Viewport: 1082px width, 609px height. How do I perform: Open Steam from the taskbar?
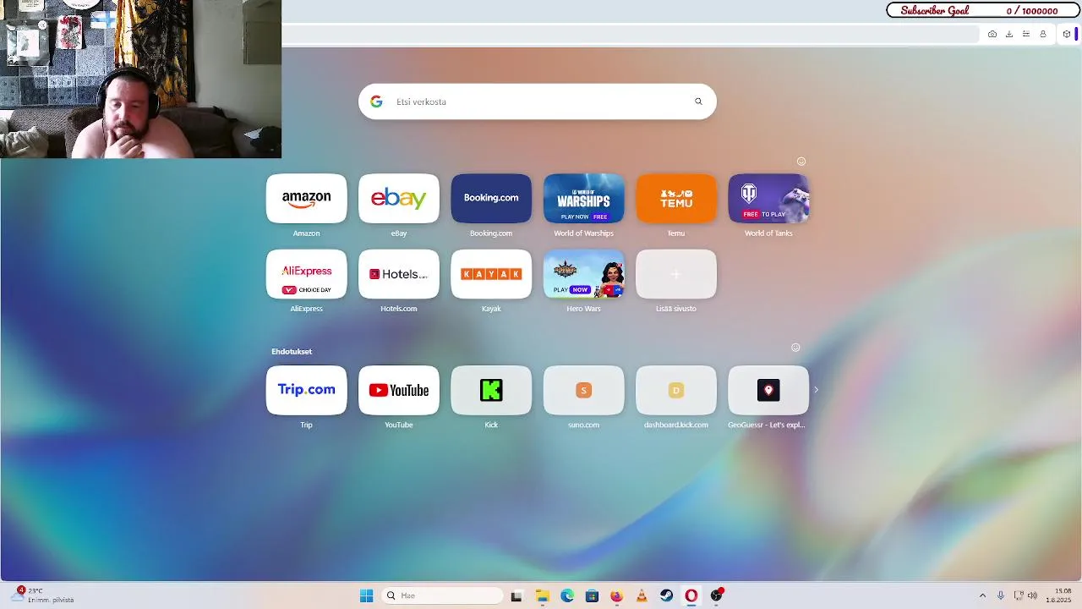666,595
